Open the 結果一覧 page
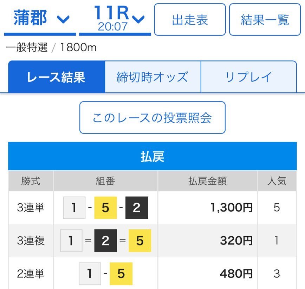 pos(265,20)
